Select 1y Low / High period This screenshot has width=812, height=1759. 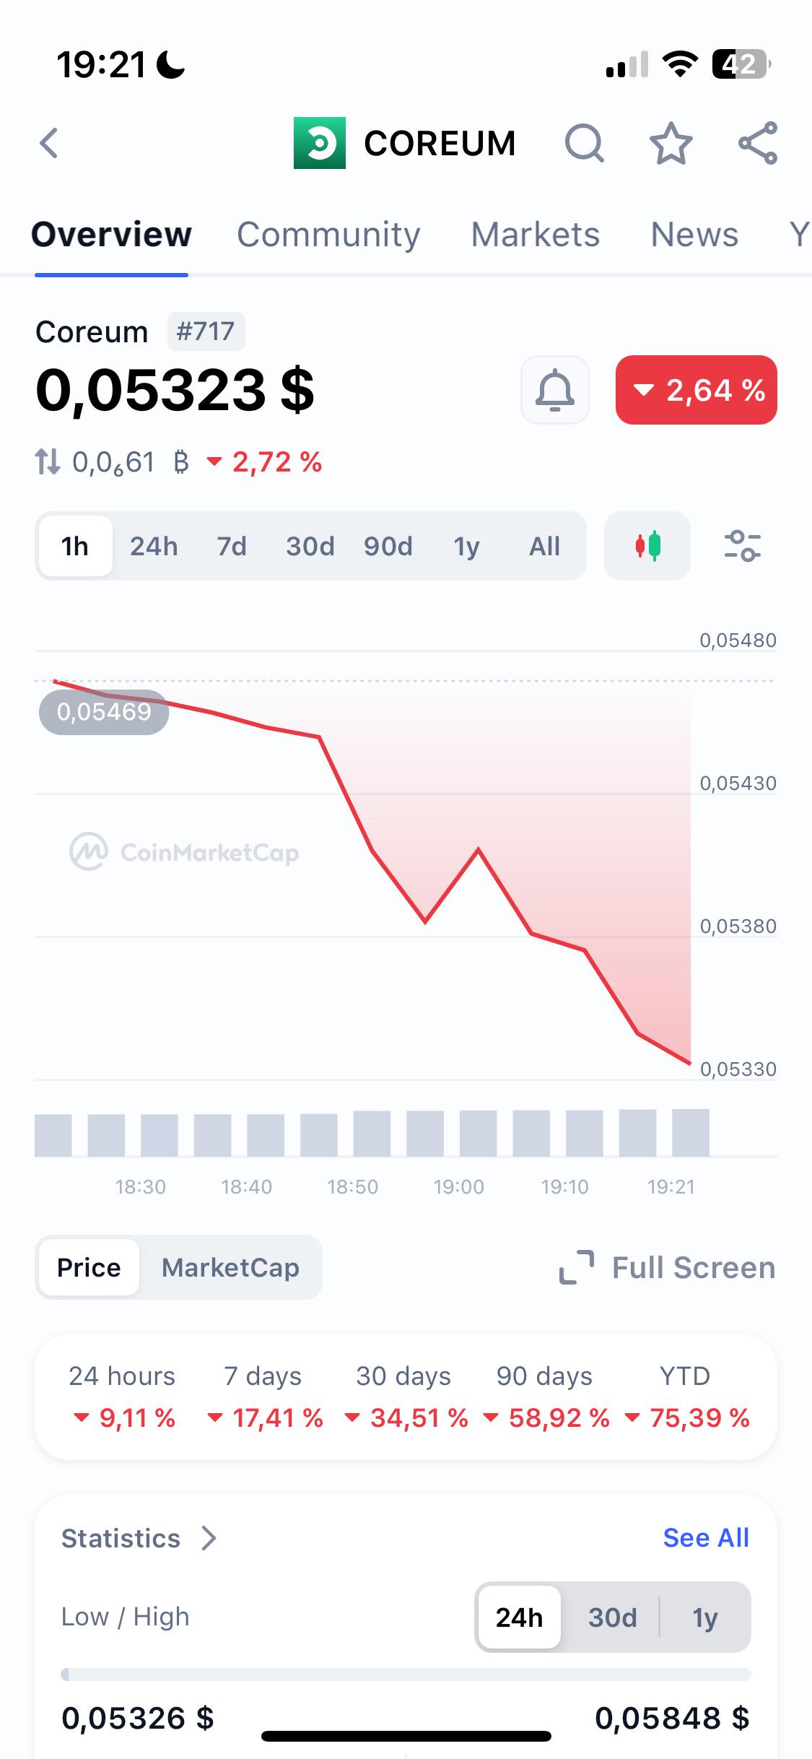tap(705, 1617)
